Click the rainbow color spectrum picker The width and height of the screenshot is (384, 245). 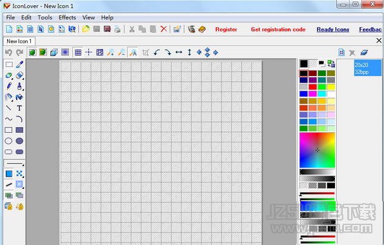[317, 150]
